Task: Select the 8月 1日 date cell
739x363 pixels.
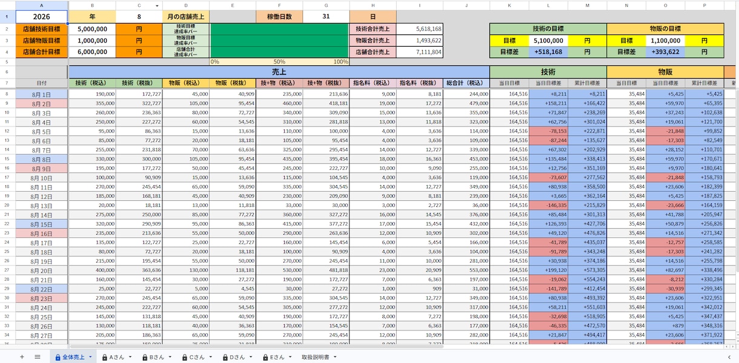Action: (42, 94)
